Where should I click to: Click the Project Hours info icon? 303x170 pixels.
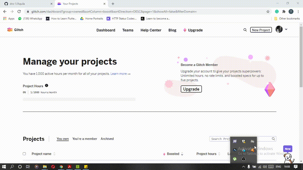pos(47,86)
